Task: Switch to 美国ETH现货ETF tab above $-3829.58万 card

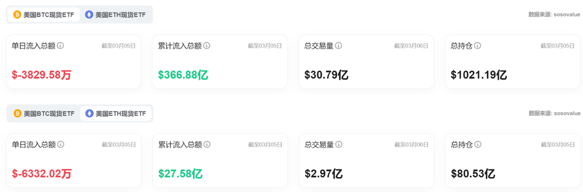Action: (x=116, y=15)
